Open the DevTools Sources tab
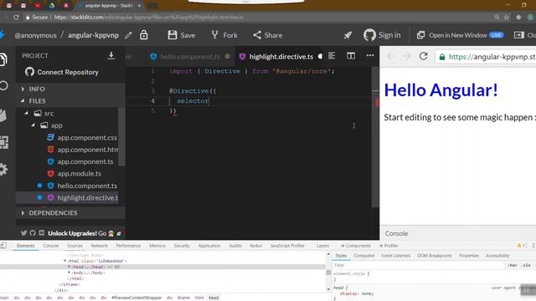536x301 pixels. [x=75, y=246]
